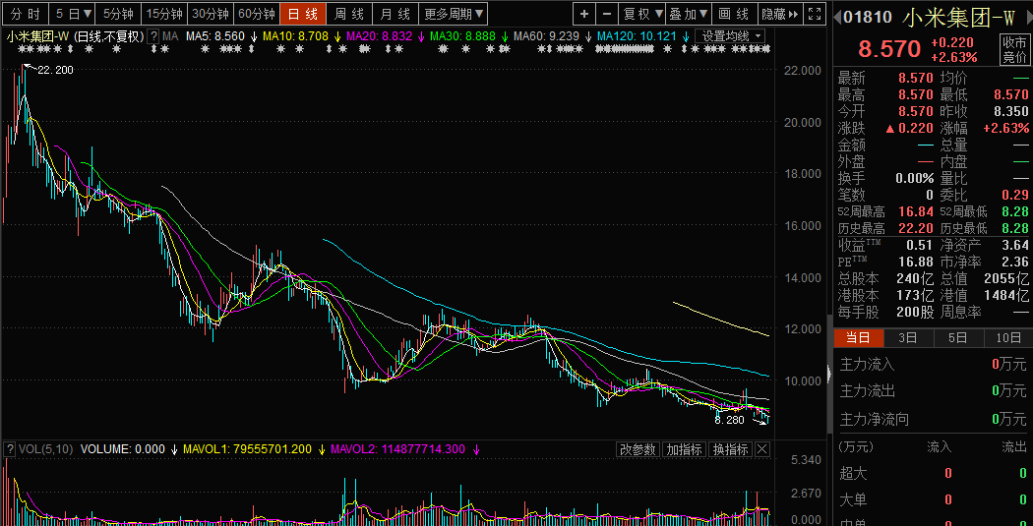Hide the side panel using 隐藏 button
The width and height of the screenshot is (1033, 526).
pyautogui.click(x=779, y=14)
